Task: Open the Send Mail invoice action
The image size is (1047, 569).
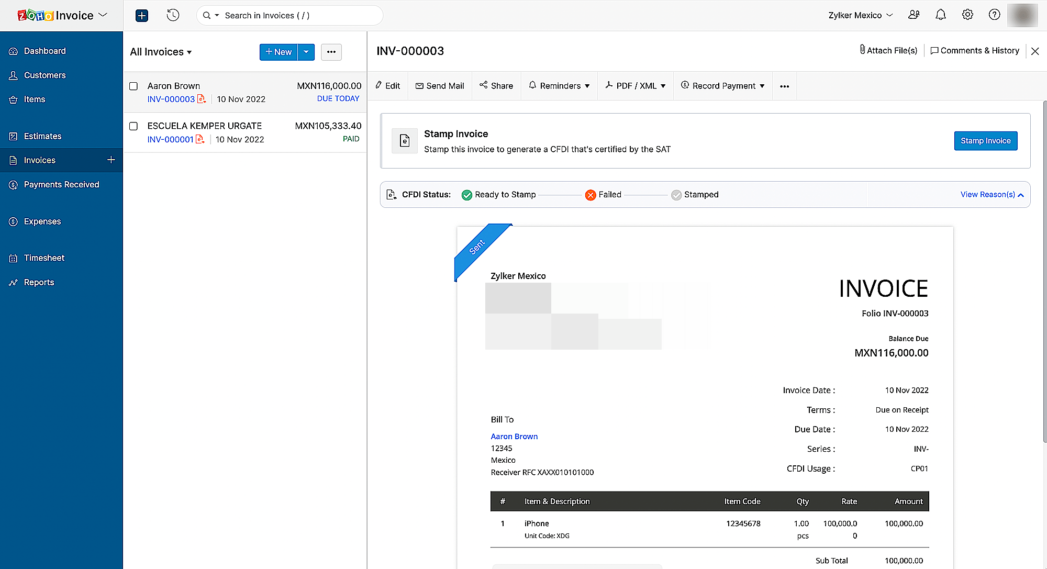Action: pyautogui.click(x=440, y=86)
